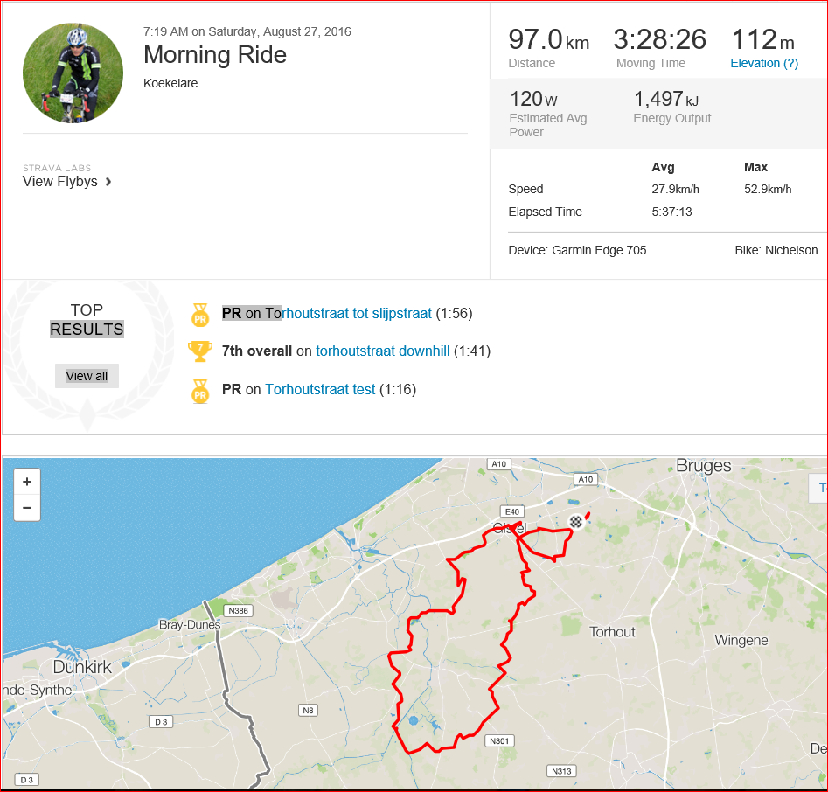Open the Torhoutstraat tot slijpstraat segment link
Screen dimensions: 828x792
click(349, 313)
